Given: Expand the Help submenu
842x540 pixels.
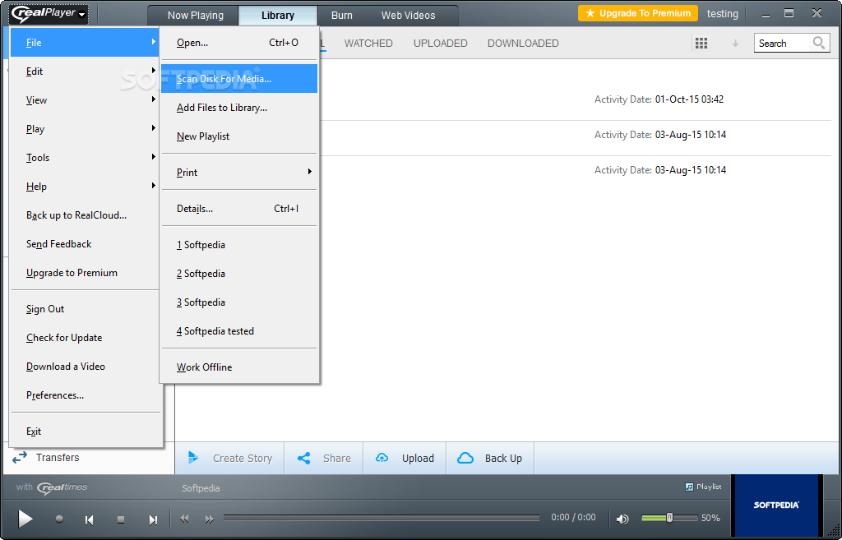Looking at the screenshot, I should 85,187.
